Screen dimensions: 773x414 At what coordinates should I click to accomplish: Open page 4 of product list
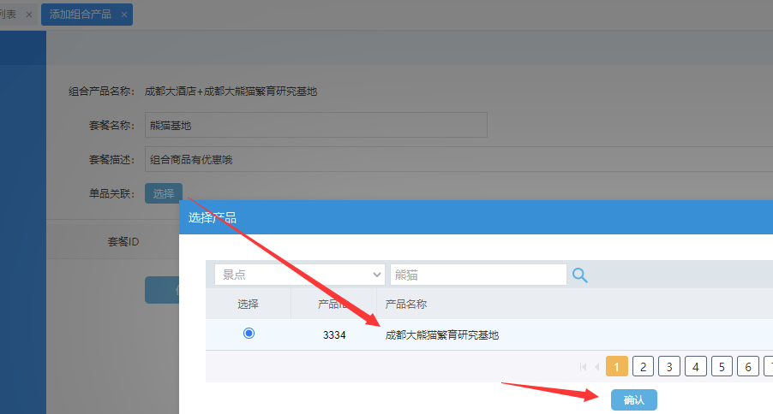click(x=696, y=366)
